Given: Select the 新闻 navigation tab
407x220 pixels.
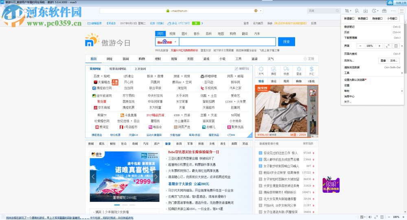Looking at the screenshot, I should click(126, 59).
